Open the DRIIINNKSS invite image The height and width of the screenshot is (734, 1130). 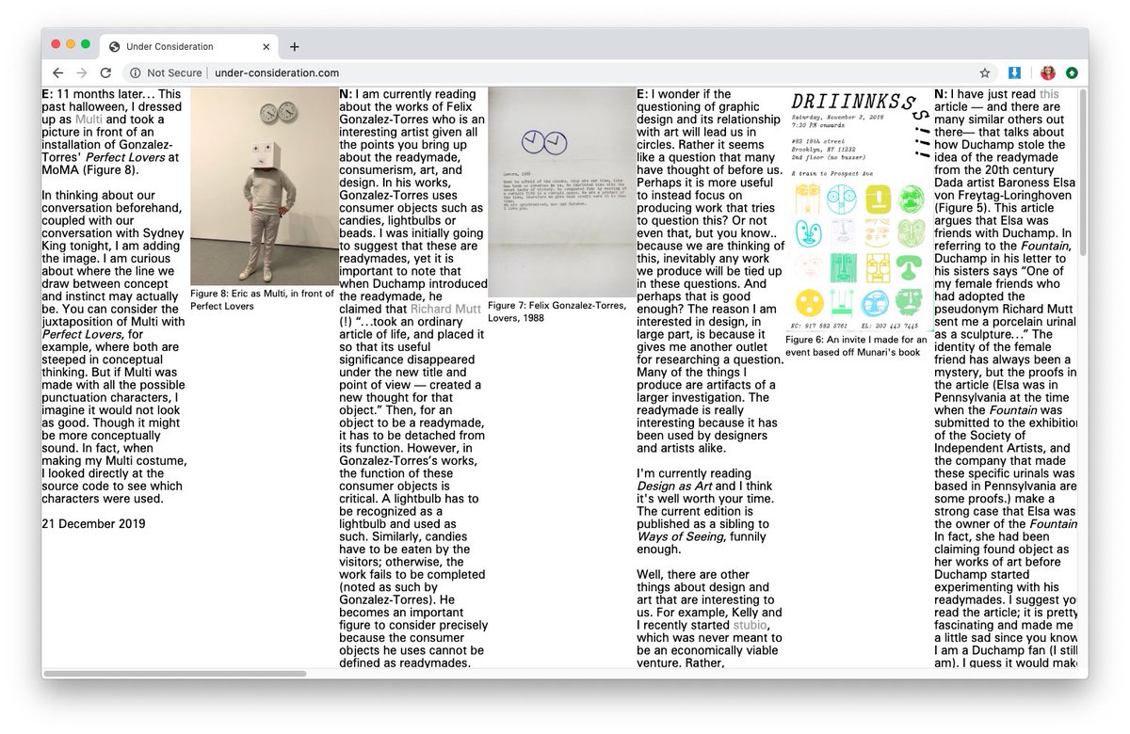click(859, 210)
